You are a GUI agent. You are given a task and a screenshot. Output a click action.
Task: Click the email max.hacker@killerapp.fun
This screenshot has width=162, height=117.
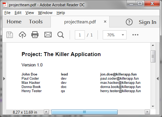coord(121,83)
